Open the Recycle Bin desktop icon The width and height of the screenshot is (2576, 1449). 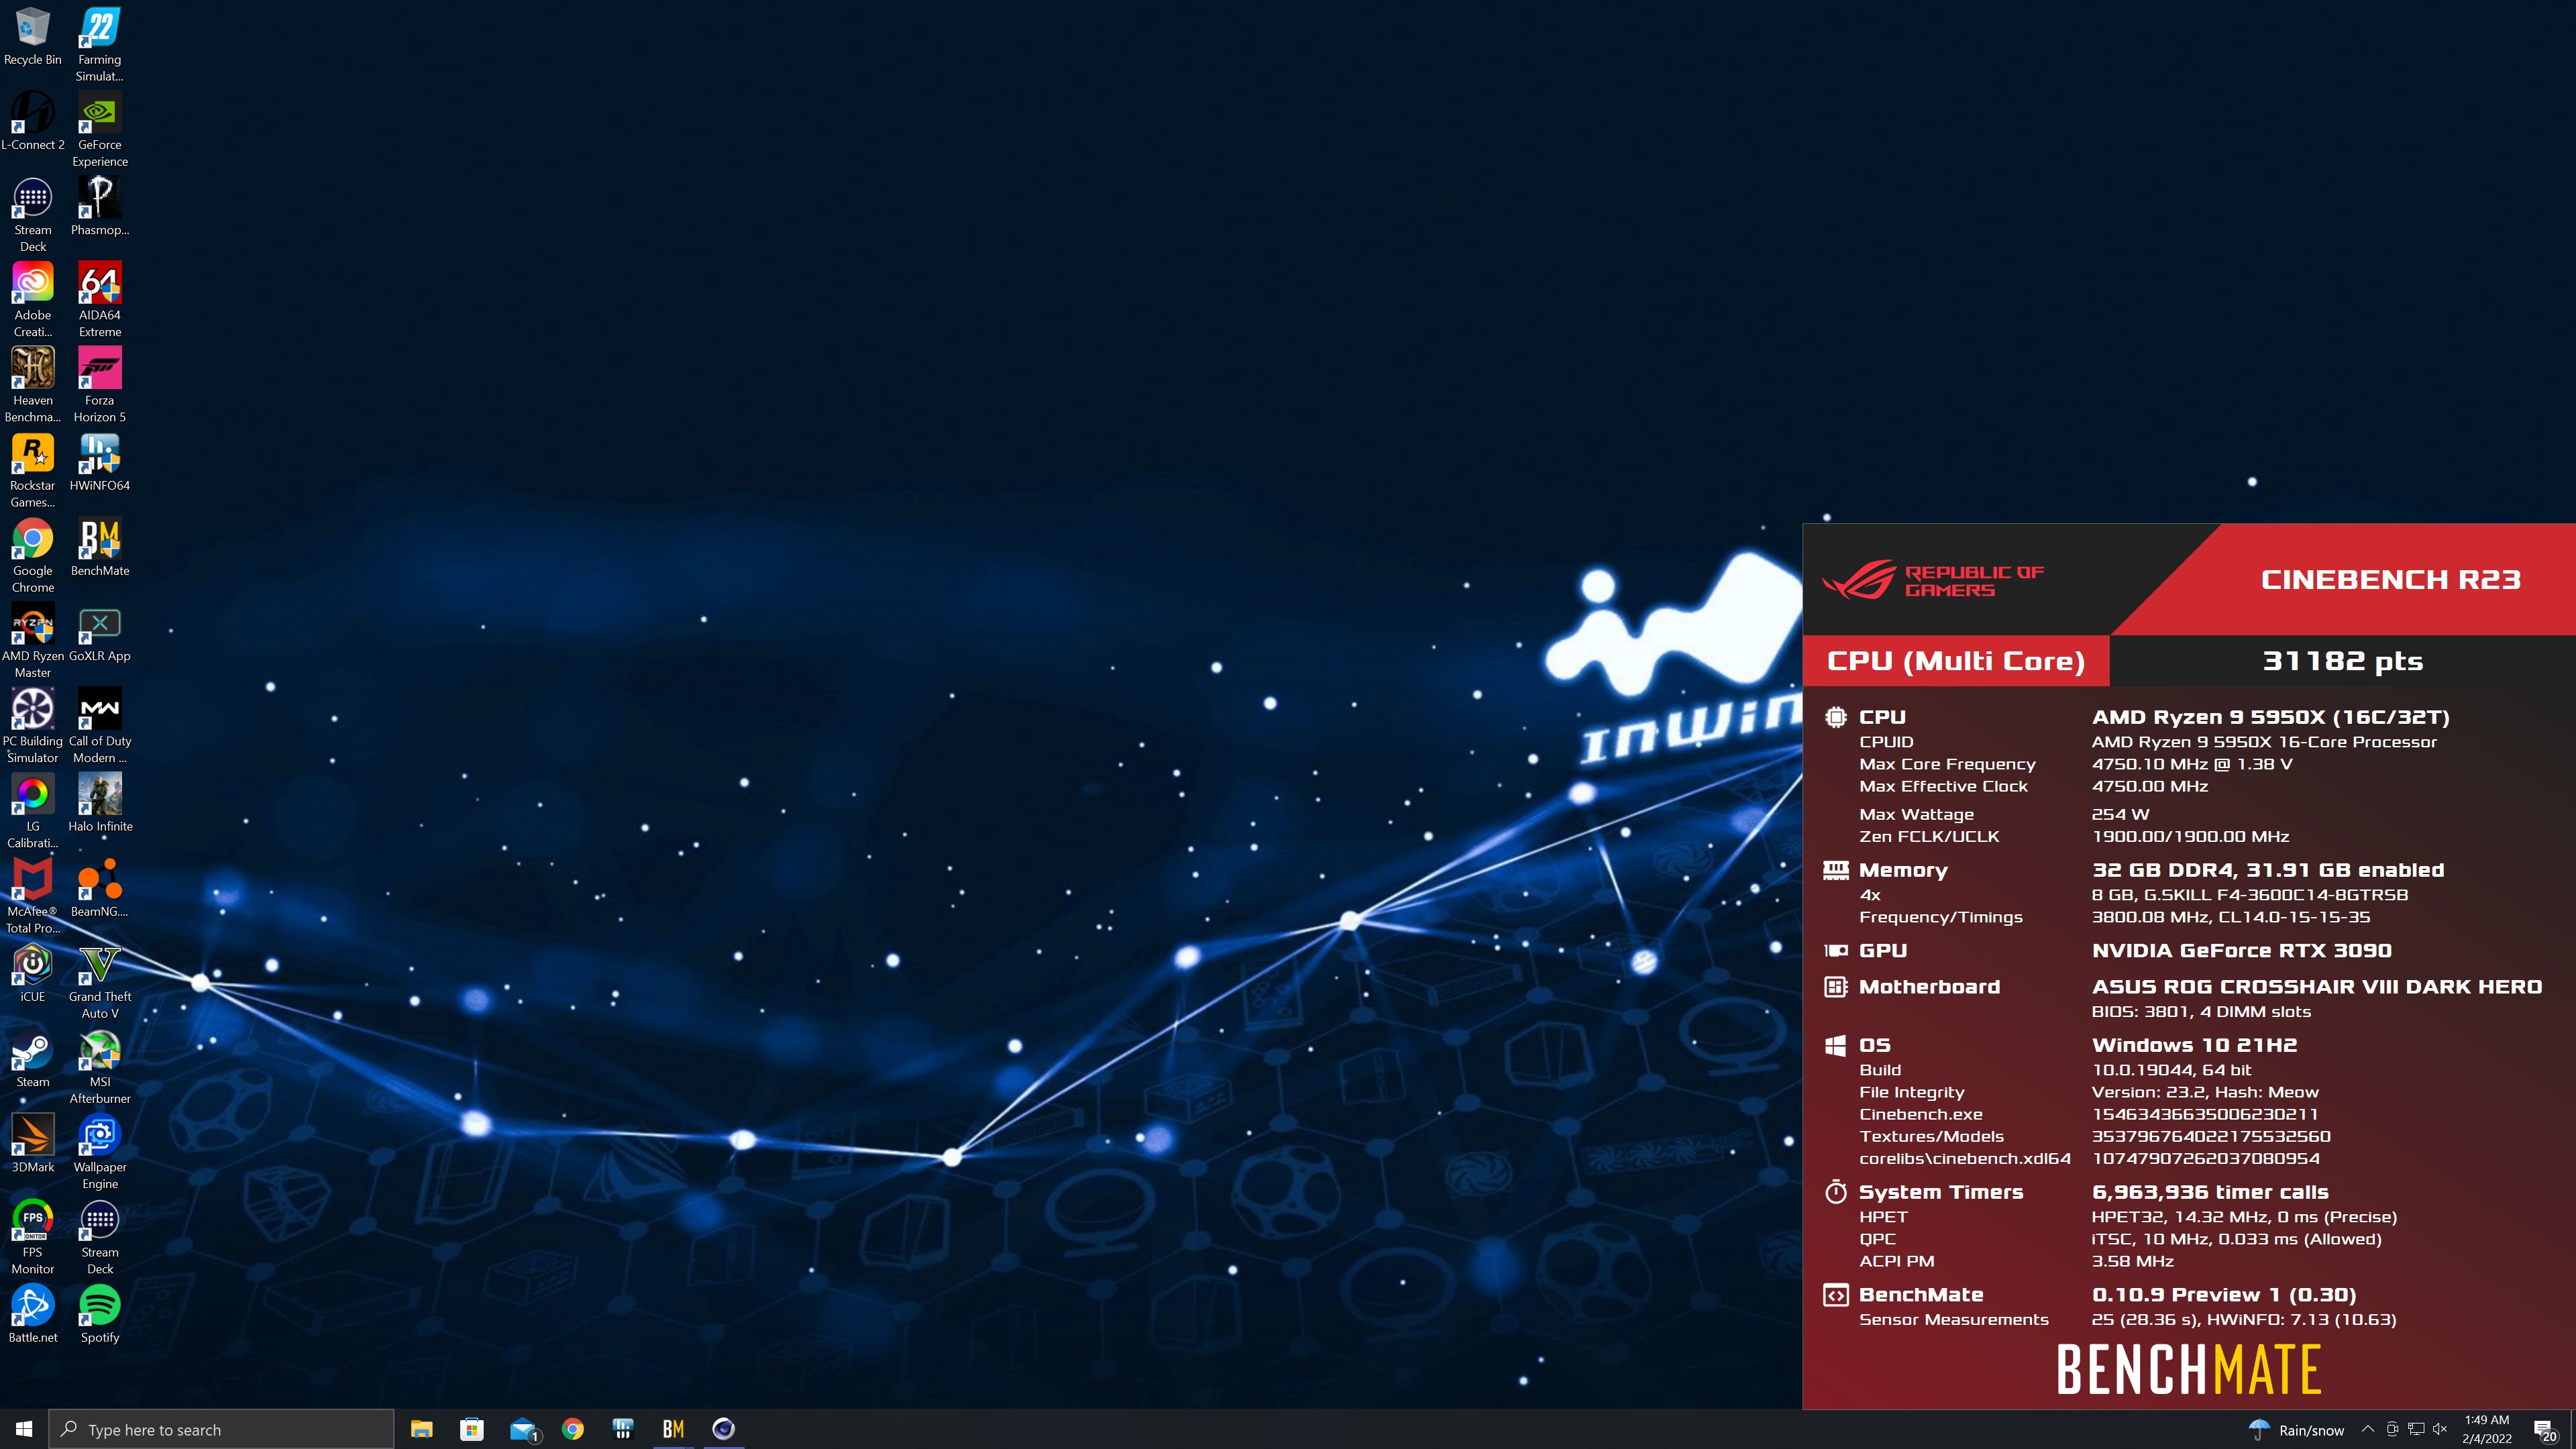(x=33, y=37)
